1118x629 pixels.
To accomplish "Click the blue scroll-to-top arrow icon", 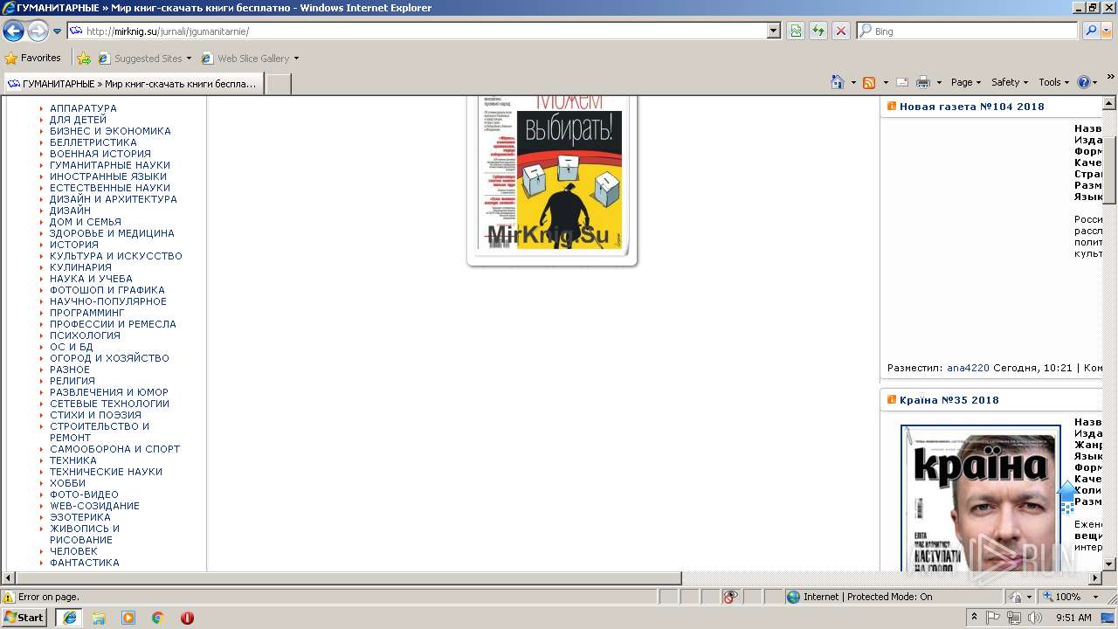I will pyautogui.click(x=1067, y=496).
